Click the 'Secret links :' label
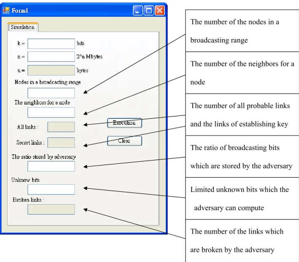 (30, 142)
